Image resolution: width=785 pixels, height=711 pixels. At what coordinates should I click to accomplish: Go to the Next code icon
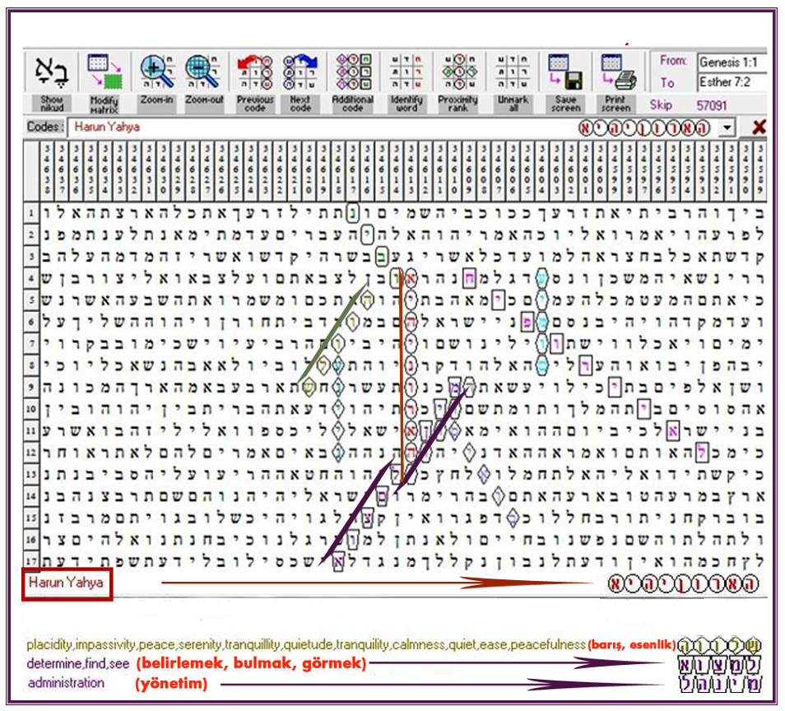tap(300, 72)
